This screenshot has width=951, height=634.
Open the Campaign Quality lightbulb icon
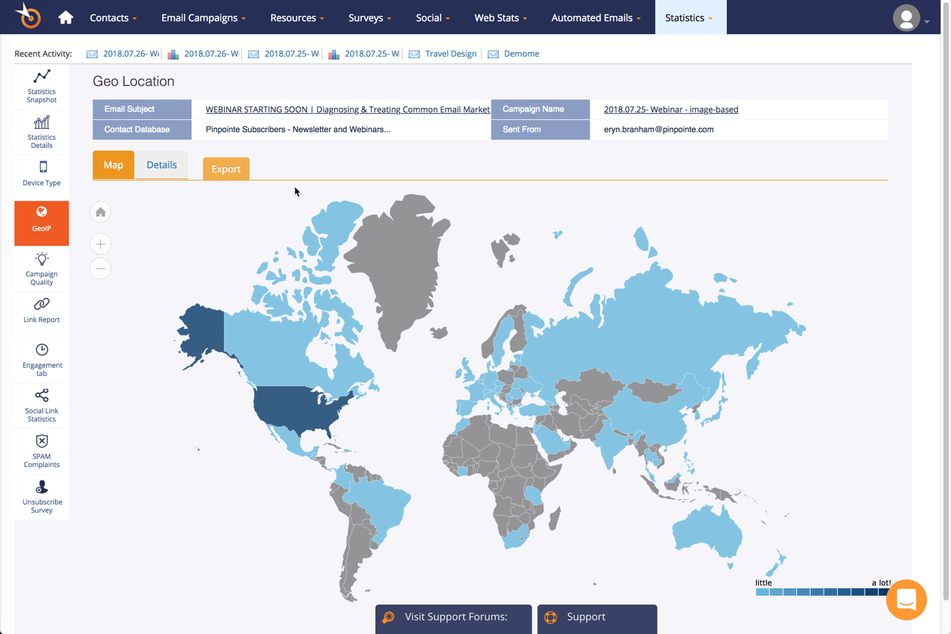click(x=42, y=259)
